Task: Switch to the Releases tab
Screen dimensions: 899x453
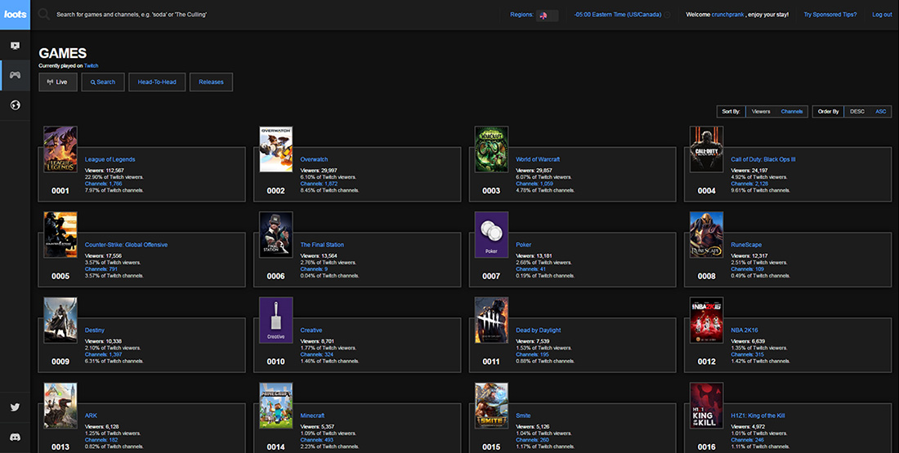Action: coord(211,82)
